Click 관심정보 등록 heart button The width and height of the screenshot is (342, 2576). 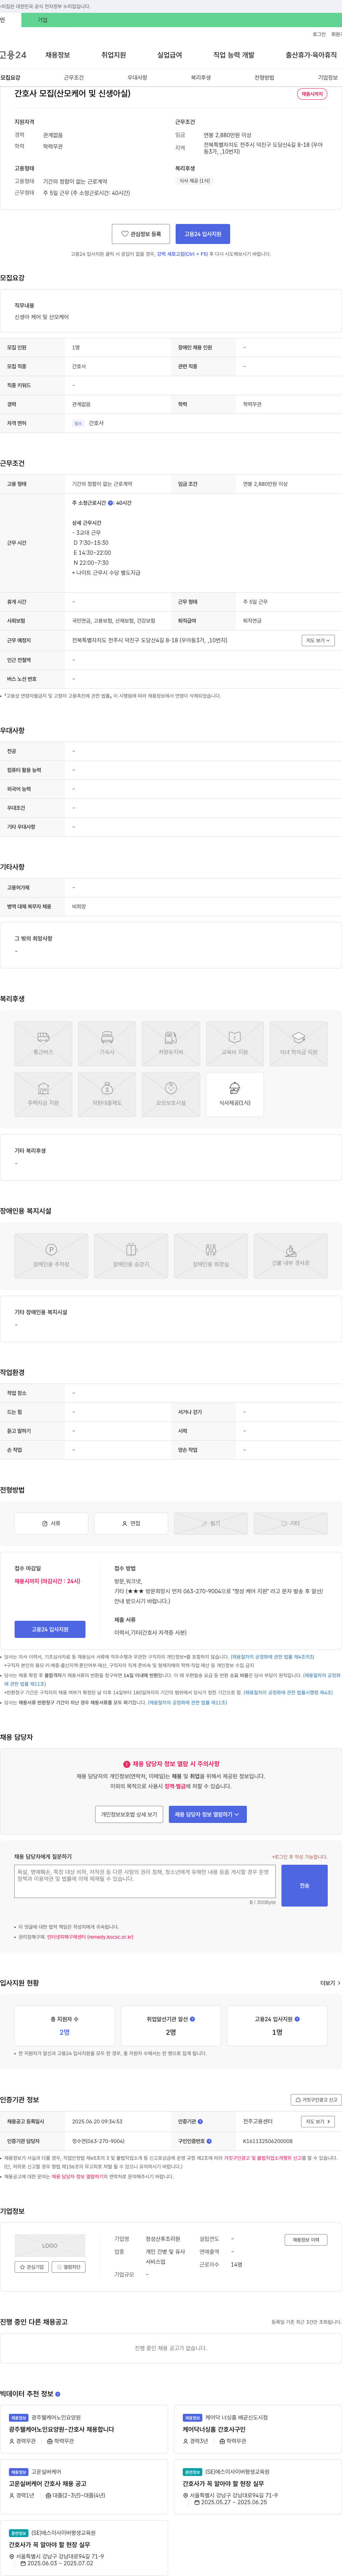(141, 234)
